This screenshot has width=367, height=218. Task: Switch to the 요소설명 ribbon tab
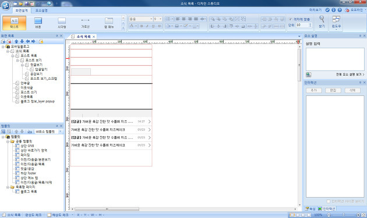pyautogui.click(x=41, y=10)
